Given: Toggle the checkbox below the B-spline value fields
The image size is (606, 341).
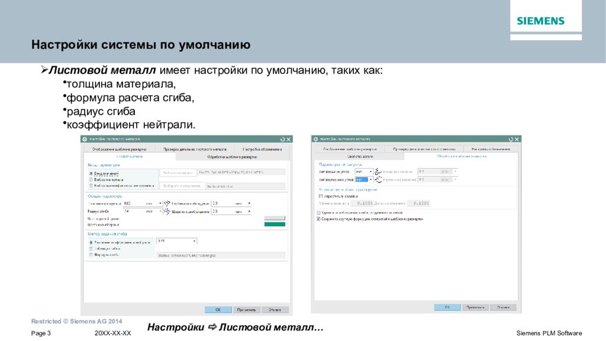Looking at the screenshot, I should 318,213.
